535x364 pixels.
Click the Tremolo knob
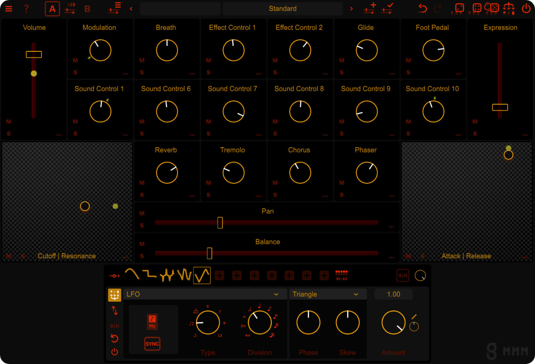tap(234, 173)
